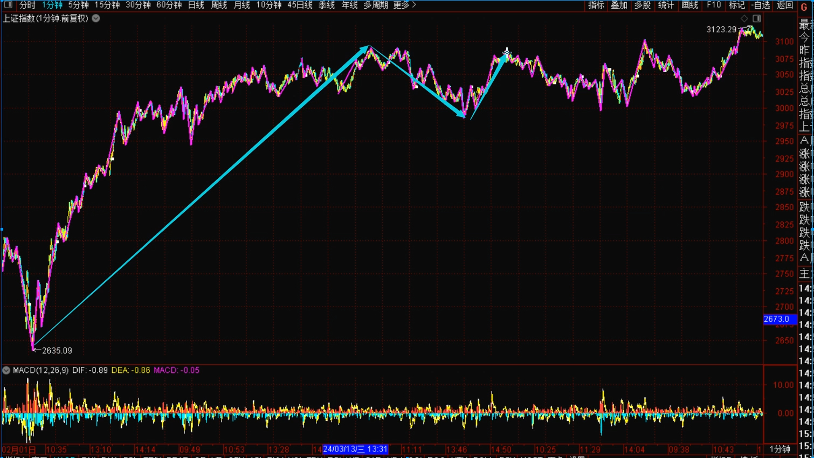Click the 11:29 time axis label
814x458 pixels.
tap(590, 449)
